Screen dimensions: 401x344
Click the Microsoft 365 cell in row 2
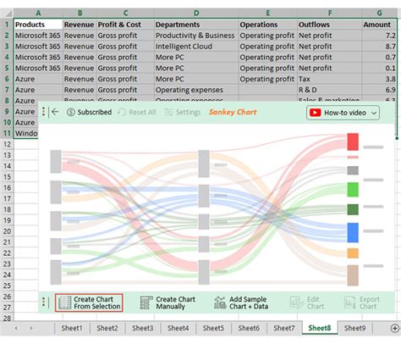pos(38,36)
